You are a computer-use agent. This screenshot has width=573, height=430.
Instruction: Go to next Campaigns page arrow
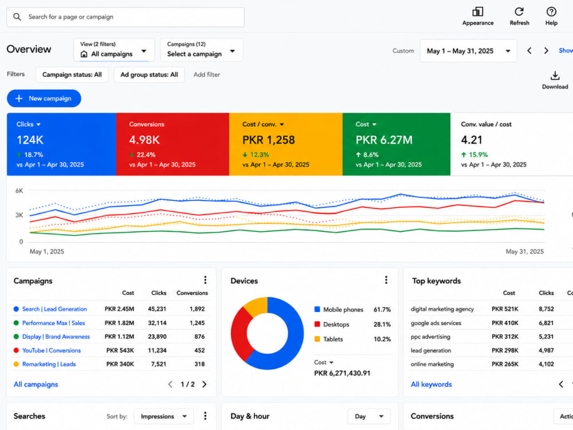tap(205, 384)
